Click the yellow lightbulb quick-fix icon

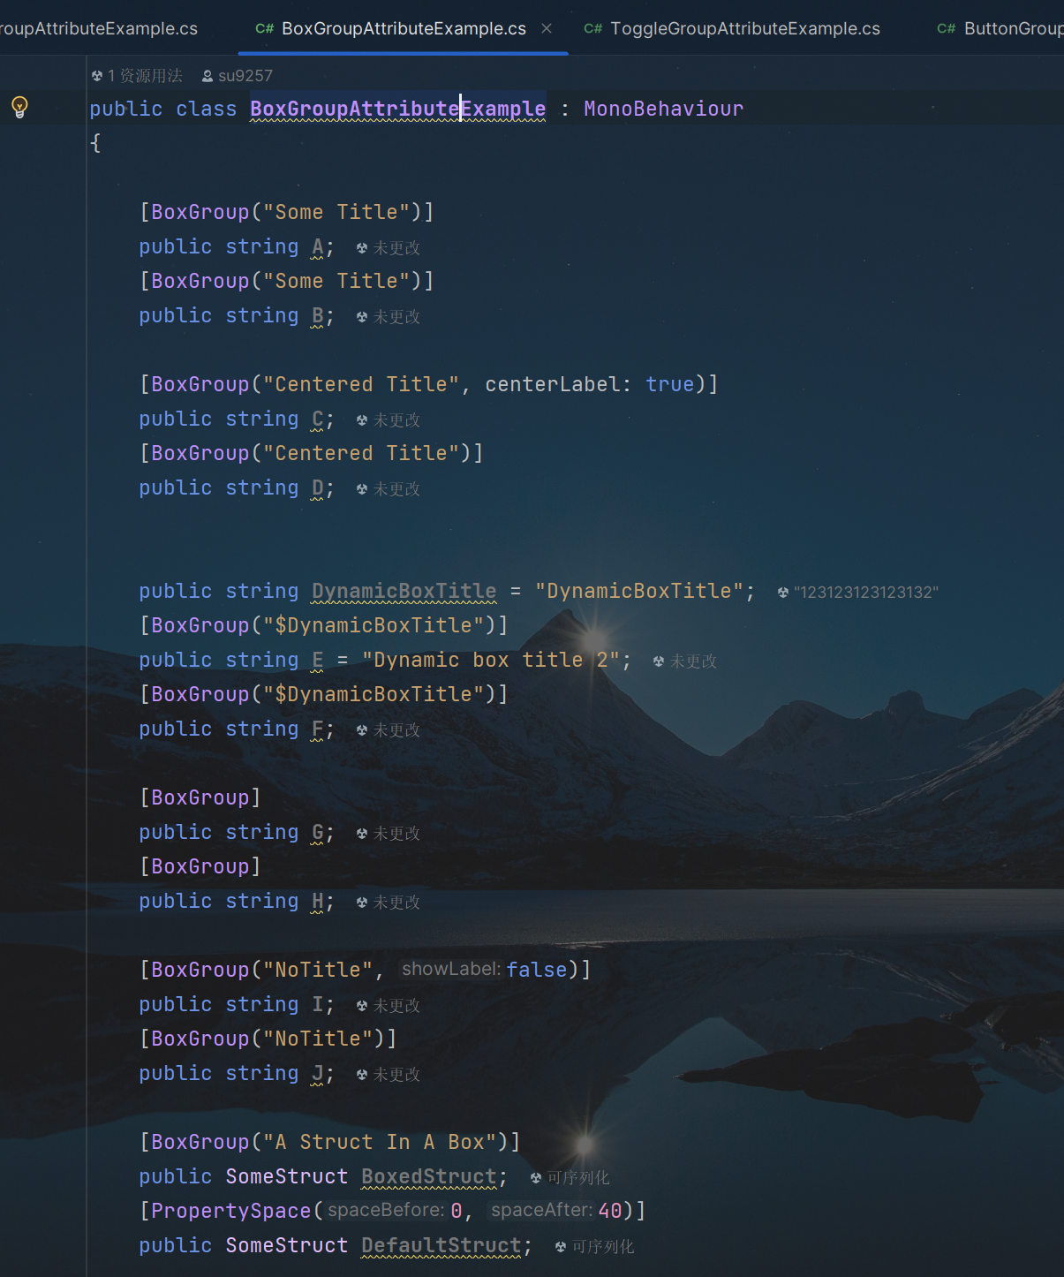19,108
